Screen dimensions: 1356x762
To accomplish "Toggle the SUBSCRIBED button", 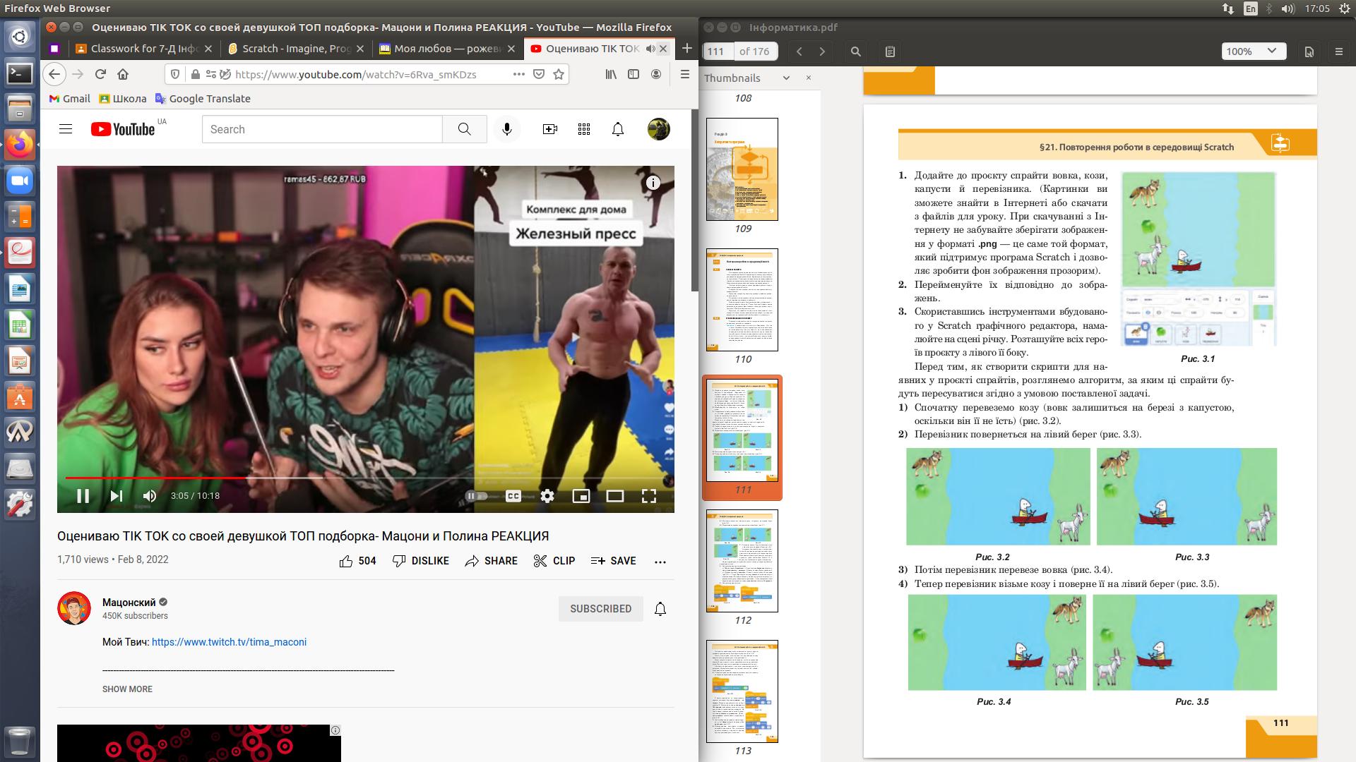I will [600, 609].
